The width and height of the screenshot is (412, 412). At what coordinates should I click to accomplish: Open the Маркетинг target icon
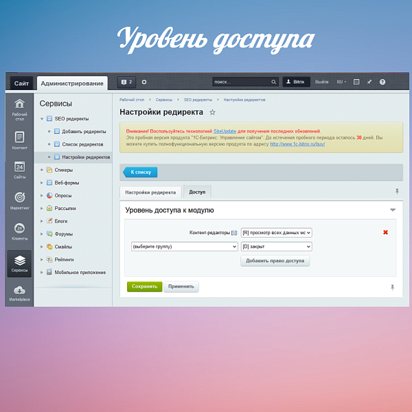point(19,199)
